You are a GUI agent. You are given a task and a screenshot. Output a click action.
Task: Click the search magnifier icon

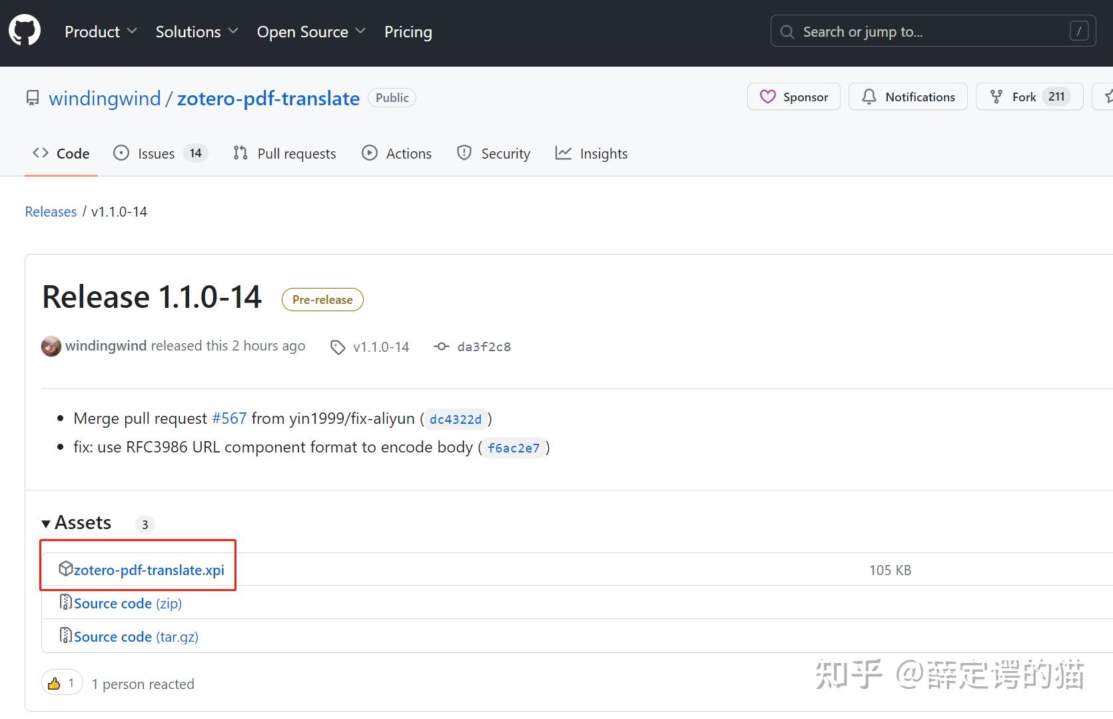pyautogui.click(x=787, y=32)
